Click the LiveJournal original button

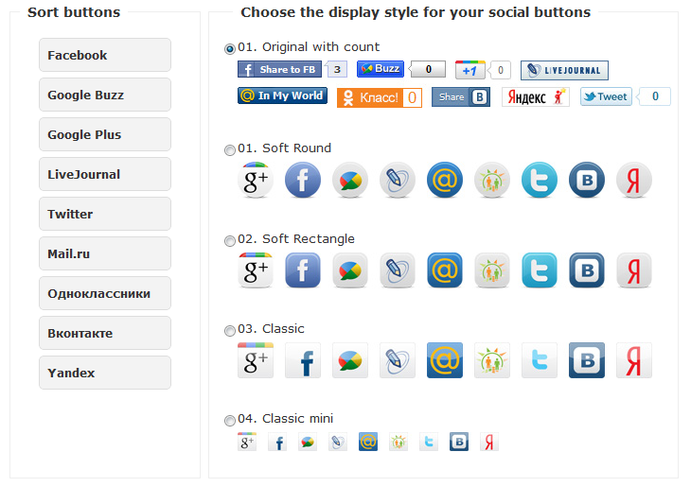(564, 71)
